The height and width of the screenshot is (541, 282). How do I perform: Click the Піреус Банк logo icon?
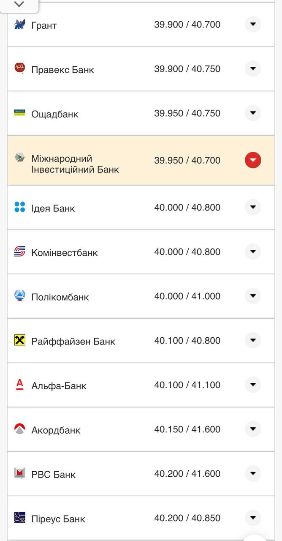pos(19,518)
